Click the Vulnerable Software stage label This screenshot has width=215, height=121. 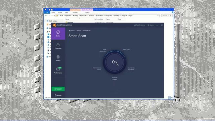pos(132,69)
